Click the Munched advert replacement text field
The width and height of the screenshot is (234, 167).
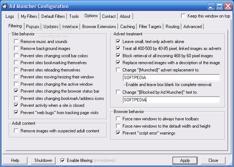click(171, 78)
